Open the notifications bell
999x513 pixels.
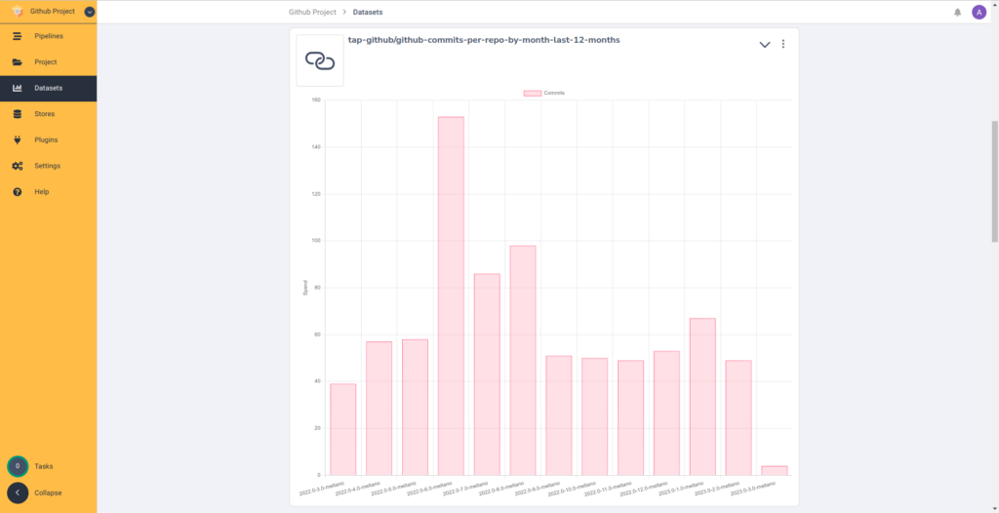(957, 13)
